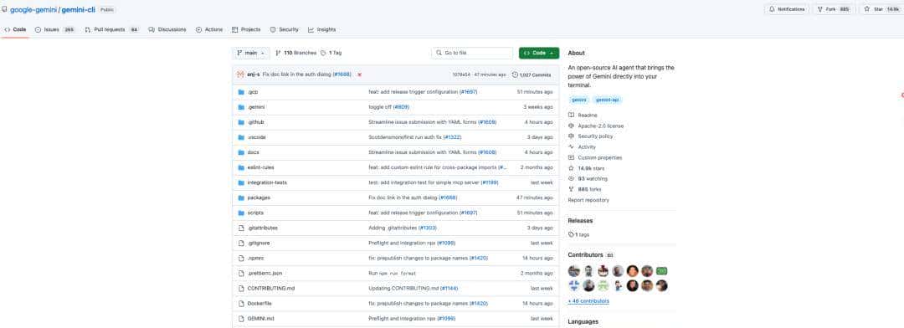
Task: Open the Security policy link
Action: tap(590, 136)
